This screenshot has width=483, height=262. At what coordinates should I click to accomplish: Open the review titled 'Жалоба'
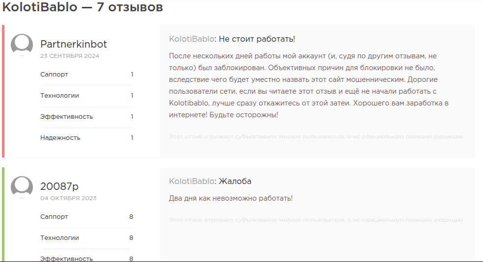(x=235, y=181)
